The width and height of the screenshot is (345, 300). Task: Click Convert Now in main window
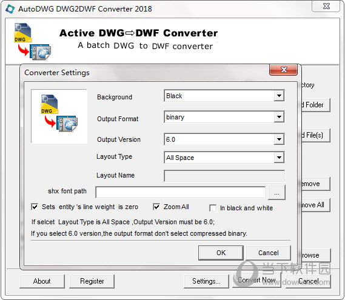(x=256, y=280)
